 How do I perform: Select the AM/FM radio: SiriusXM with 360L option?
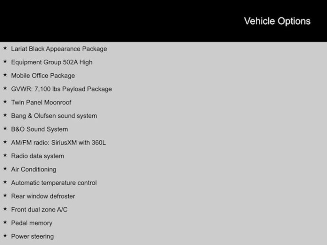pyautogui.click(x=58, y=143)
